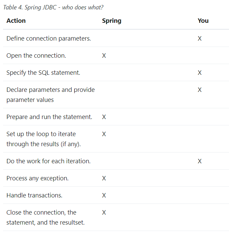Click 'Process any exception.' cell
The height and width of the screenshot is (236, 229).
click(x=37, y=178)
